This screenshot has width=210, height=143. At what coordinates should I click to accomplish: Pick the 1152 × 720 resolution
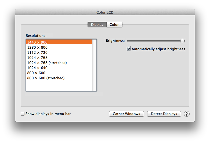point(59,52)
